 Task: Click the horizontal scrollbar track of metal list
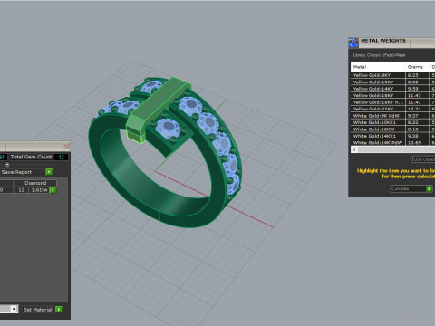[396, 149]
